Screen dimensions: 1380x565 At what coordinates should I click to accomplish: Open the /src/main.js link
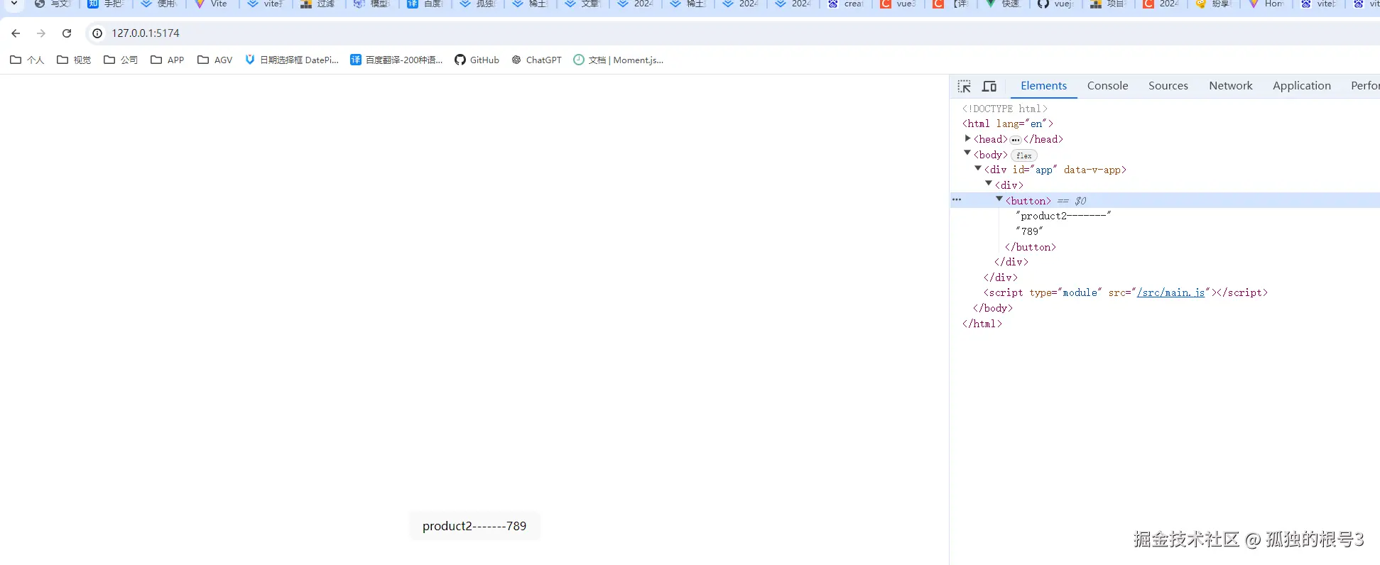click(1170, 292)
